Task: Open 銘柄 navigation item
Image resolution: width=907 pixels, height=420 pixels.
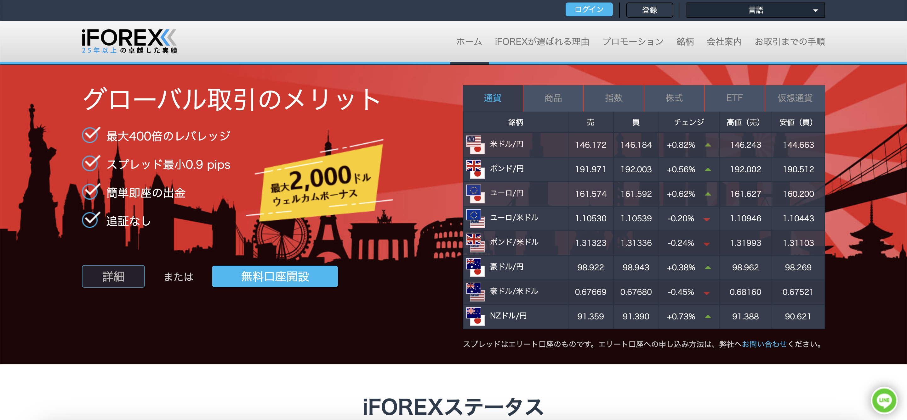Action: tap(685, 42)
